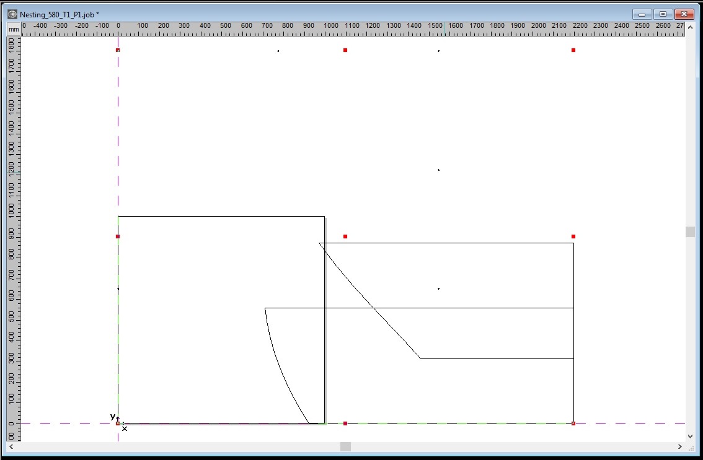The width and height of the screenshot is (703, 460).
Task: Click the horizontal scrollbar thumb
Action: click(x=345, y=446)
